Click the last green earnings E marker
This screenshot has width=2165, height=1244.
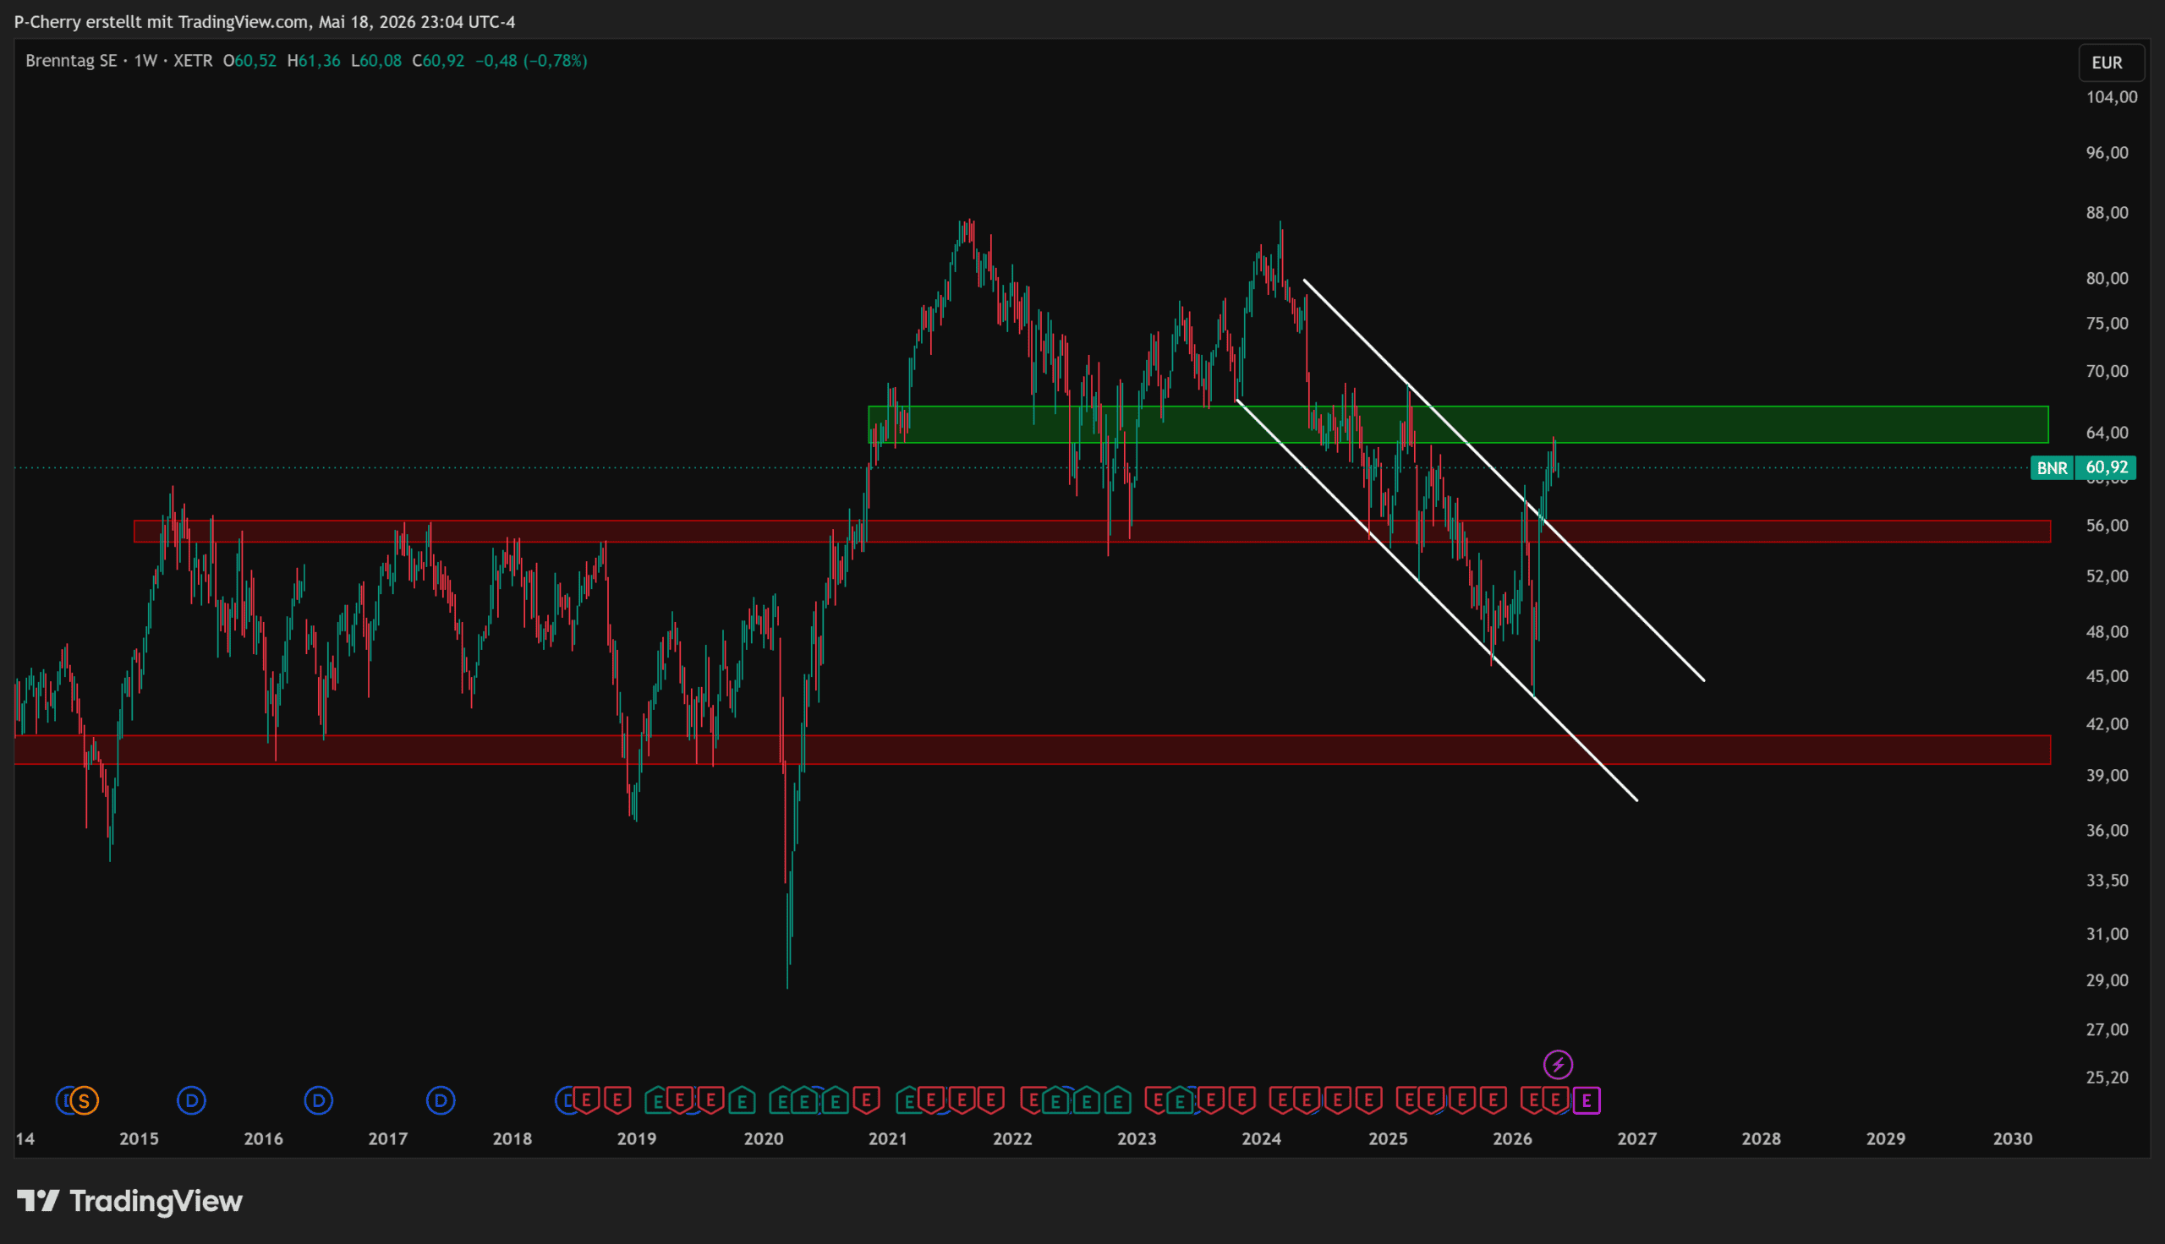tap(1180, 1101)
